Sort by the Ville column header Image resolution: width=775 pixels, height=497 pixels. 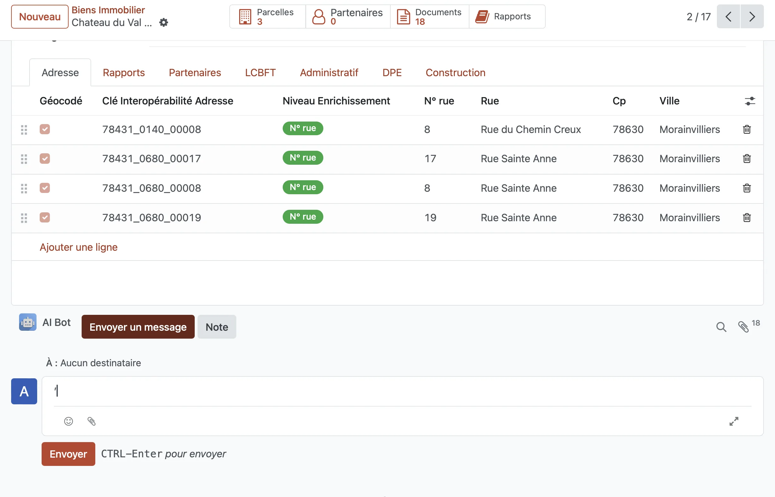(x=669, y=101)
